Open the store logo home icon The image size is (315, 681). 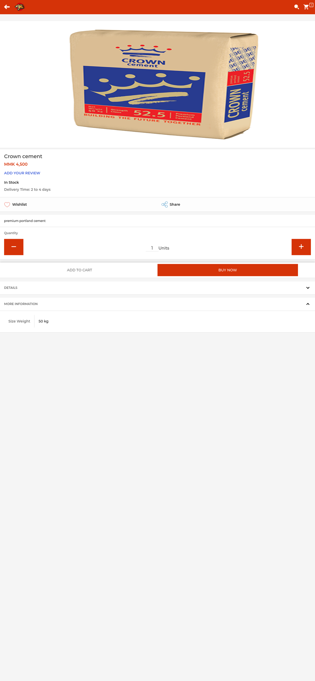[x=20, y=7]
